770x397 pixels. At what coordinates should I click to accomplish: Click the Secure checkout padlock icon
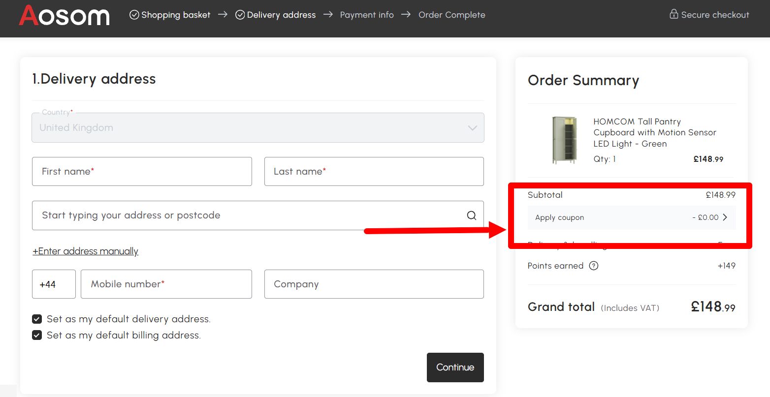click(674, 14)
